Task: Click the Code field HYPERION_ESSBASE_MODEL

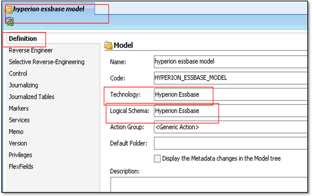Action: point(231,78)
